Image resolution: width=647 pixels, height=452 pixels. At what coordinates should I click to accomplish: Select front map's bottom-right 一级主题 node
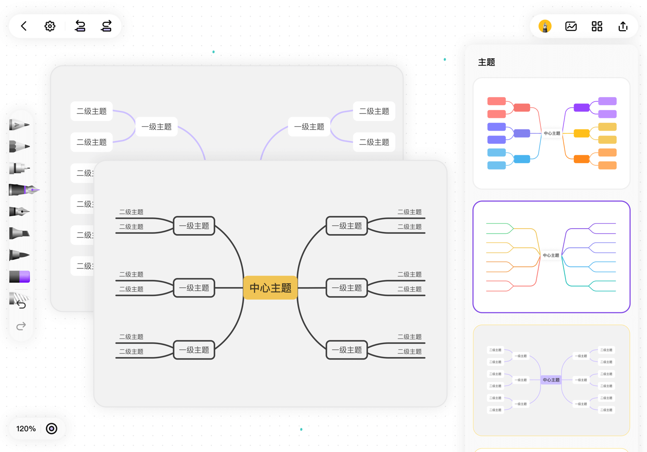(x=347, y=350)
